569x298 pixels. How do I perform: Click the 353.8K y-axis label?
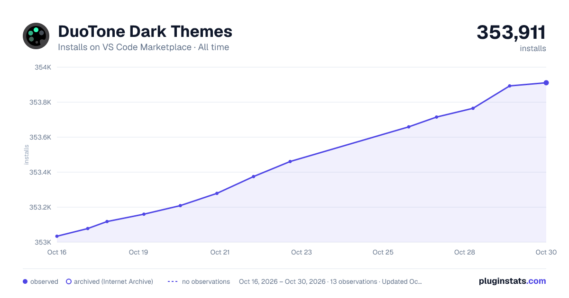click(x=40, y=102)
